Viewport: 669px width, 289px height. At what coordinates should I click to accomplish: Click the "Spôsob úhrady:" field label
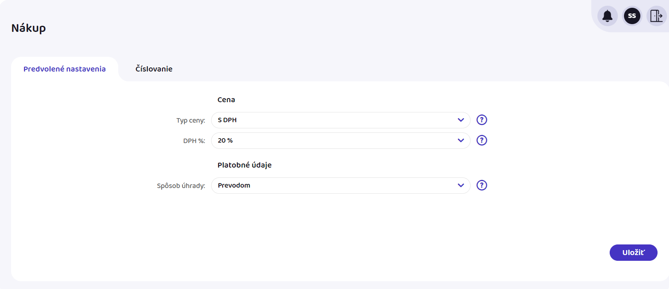click(x=181, y=186)
